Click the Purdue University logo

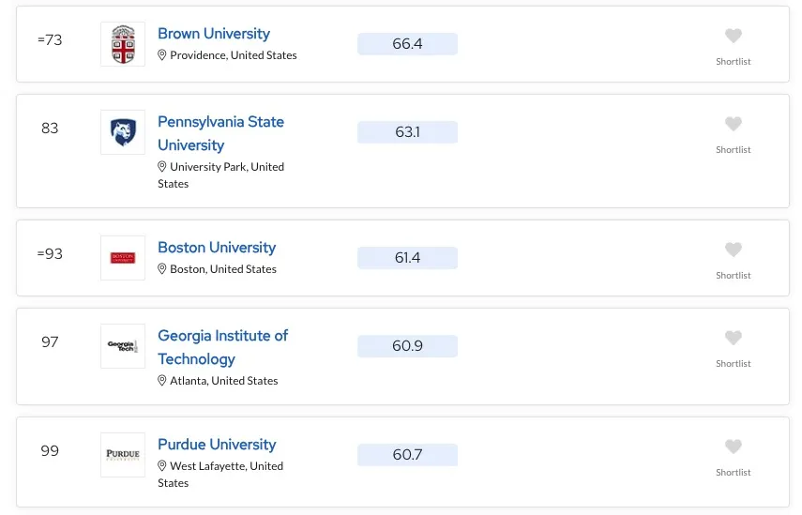(123, 455)
